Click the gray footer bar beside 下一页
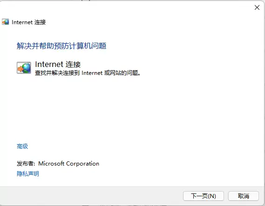Viewport: 265px width, 206px height. (x=91, y=196)
